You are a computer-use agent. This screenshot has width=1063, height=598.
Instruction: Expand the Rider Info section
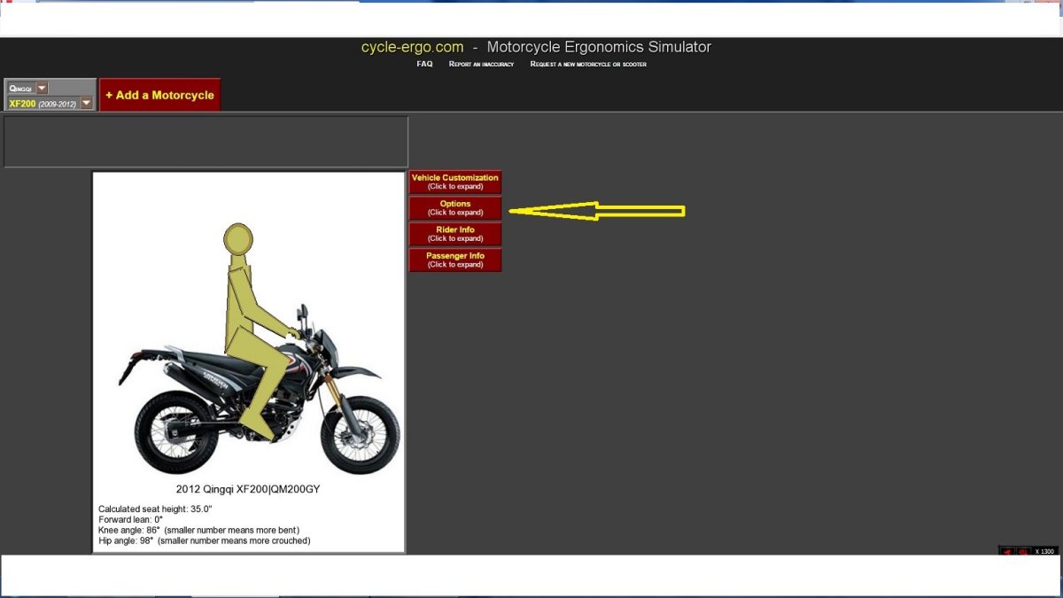[x=454, y=234]
